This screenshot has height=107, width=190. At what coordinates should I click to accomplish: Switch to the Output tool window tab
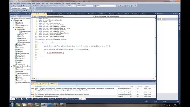pos(51,99)
